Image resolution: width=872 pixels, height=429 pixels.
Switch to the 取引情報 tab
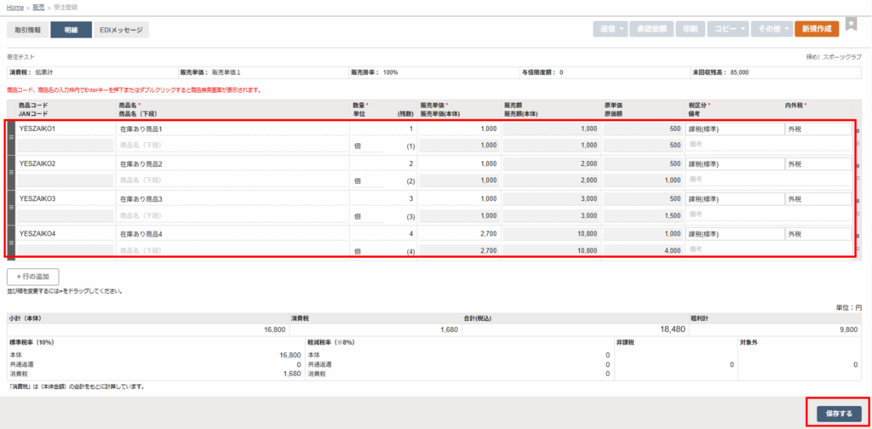click(x=28, y=30)
